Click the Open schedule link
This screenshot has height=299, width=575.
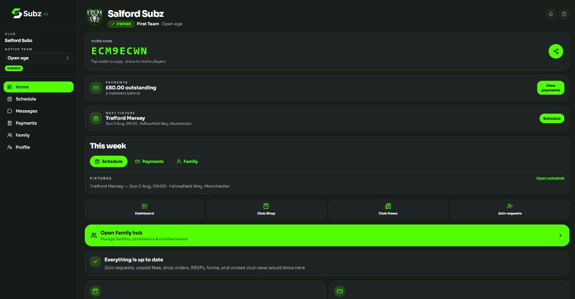[x=550, y=179]
